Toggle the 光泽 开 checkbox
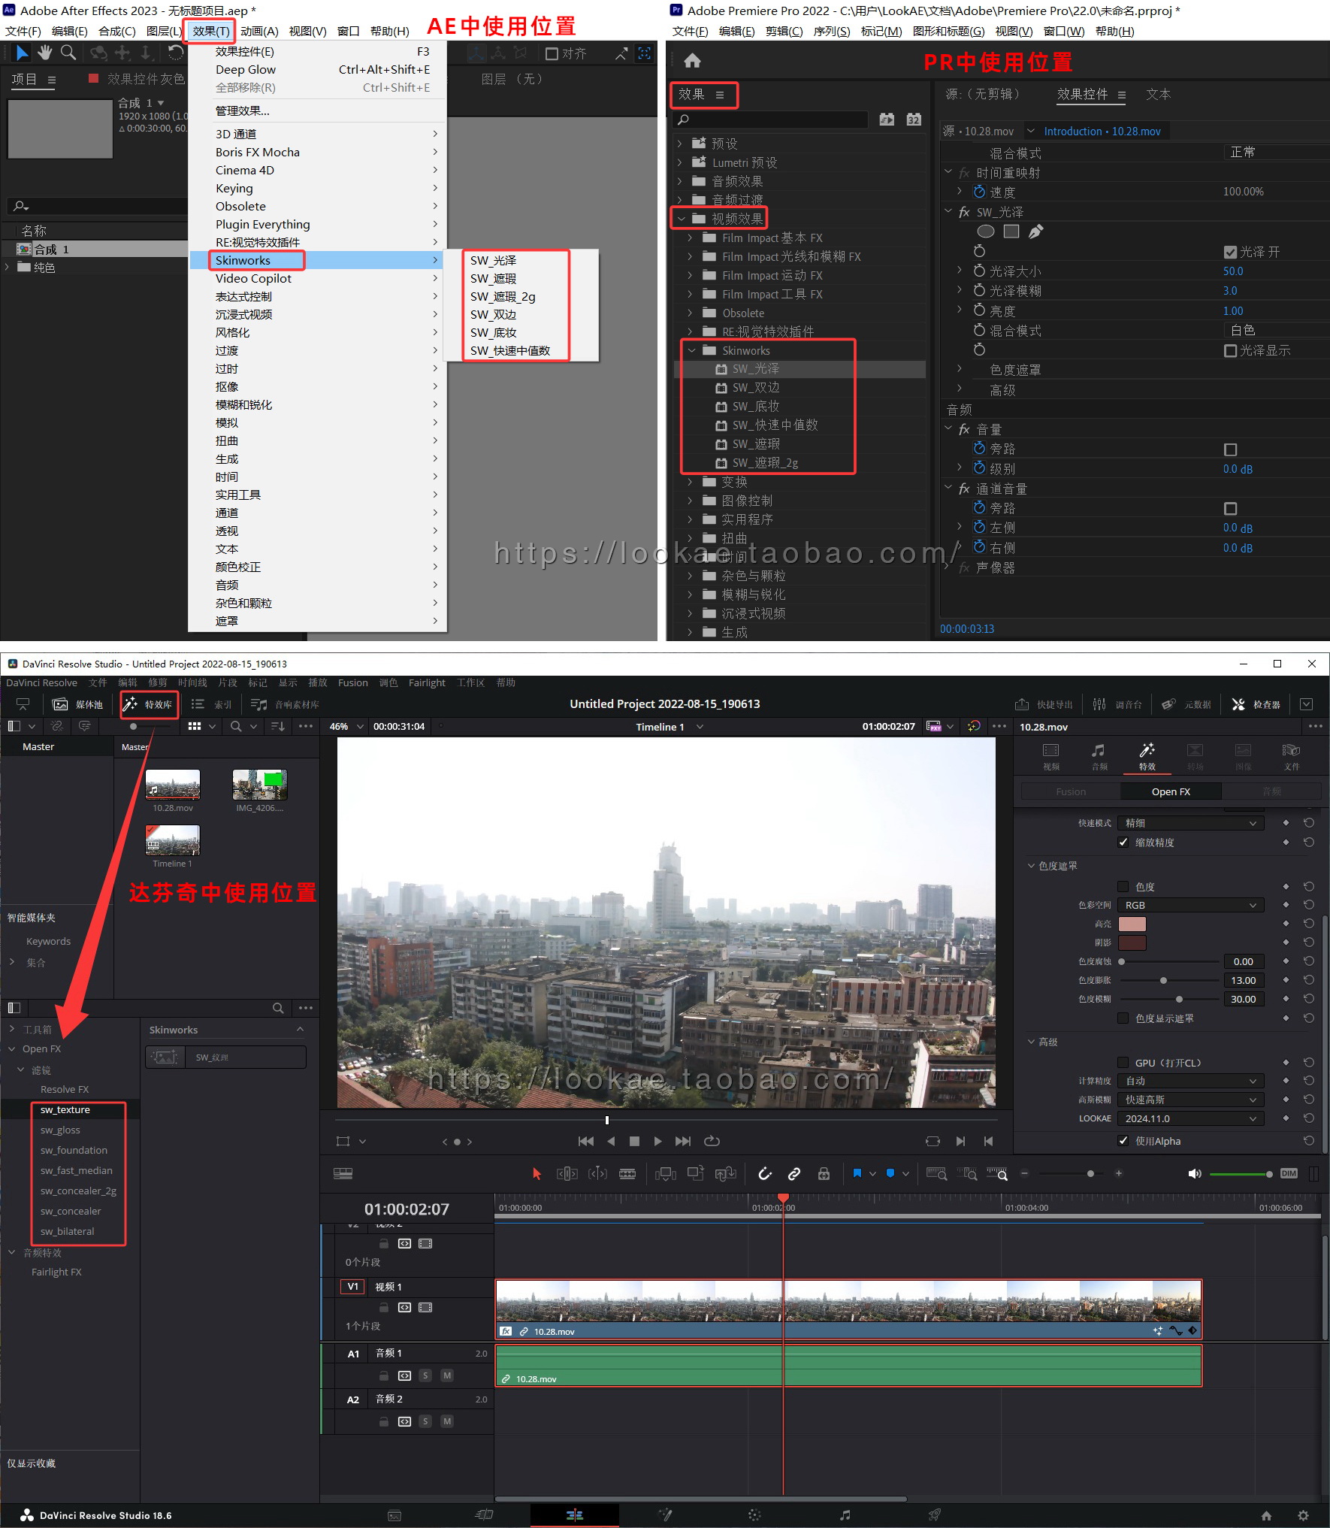 point(1230,252)
